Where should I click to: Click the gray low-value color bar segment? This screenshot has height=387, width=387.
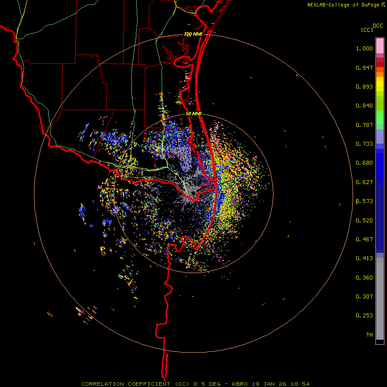pyautogui.click(x=380, y=299)
